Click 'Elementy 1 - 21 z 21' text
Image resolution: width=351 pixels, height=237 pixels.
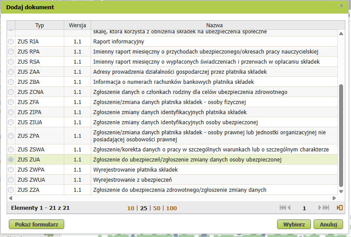tap(40, 208)
